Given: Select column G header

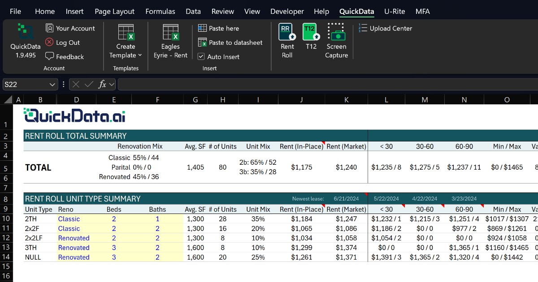Looking at the screenshot, I should pyautogui.click(x=195, y=100).
